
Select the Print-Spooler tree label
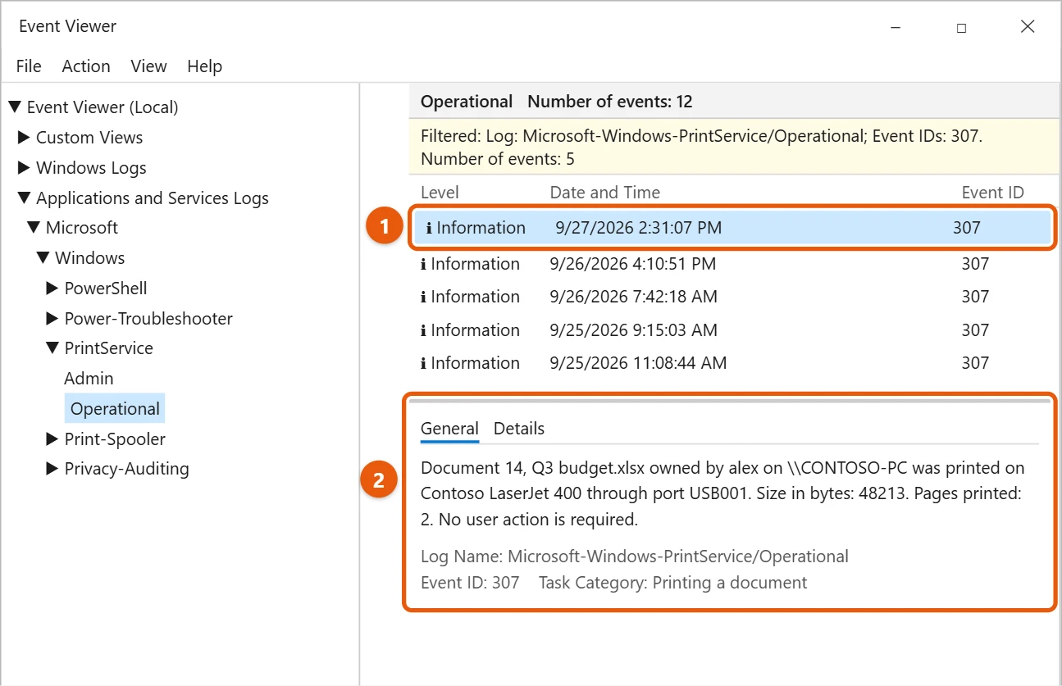coord(115,439)
